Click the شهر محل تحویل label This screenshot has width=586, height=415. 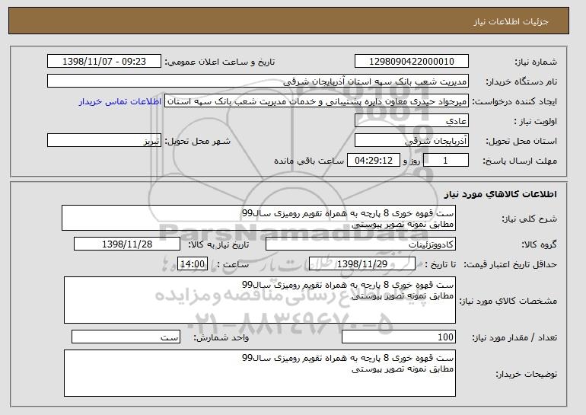198,142
